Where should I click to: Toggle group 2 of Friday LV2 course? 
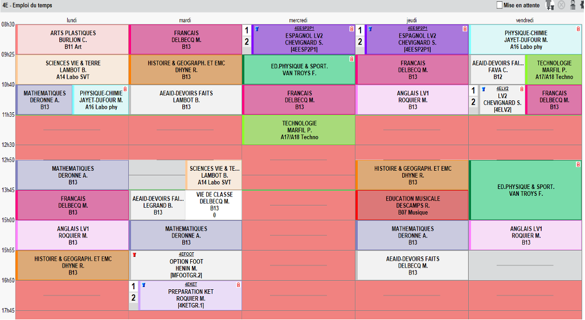(473, 102)
